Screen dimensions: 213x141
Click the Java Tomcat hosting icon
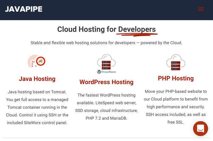37,61
